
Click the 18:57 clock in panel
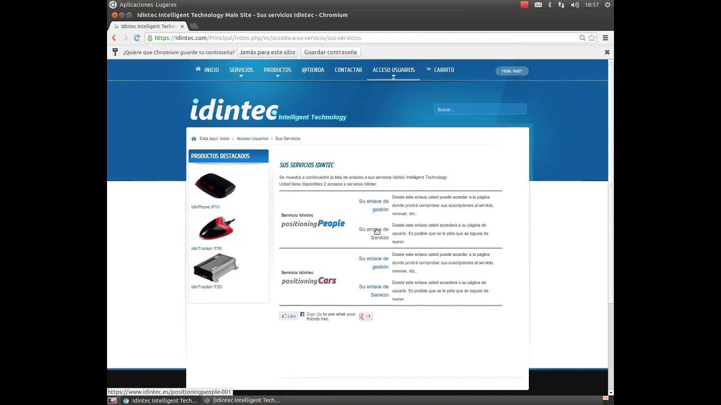pos(591,4)
